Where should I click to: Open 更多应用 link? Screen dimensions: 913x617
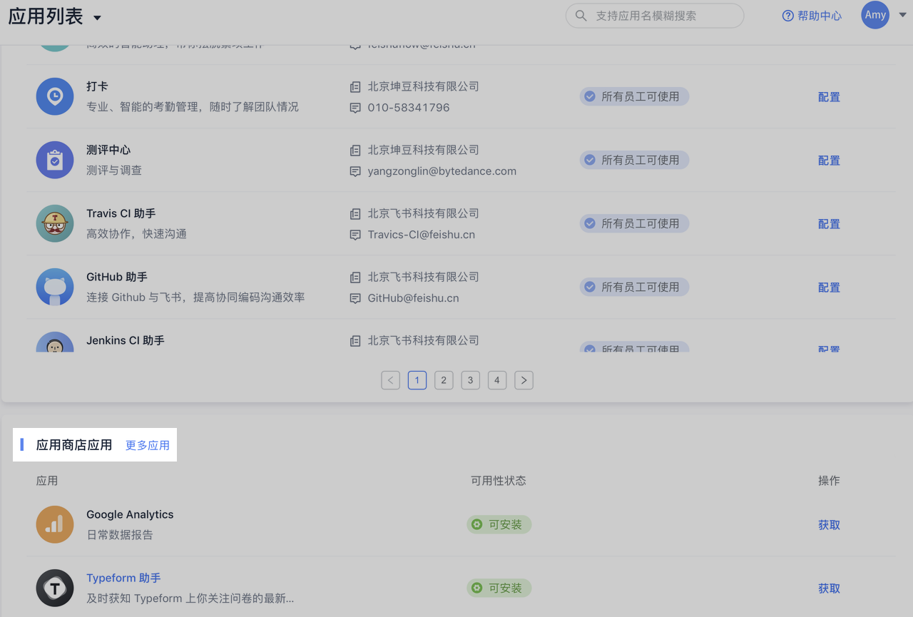click(148, 445)
